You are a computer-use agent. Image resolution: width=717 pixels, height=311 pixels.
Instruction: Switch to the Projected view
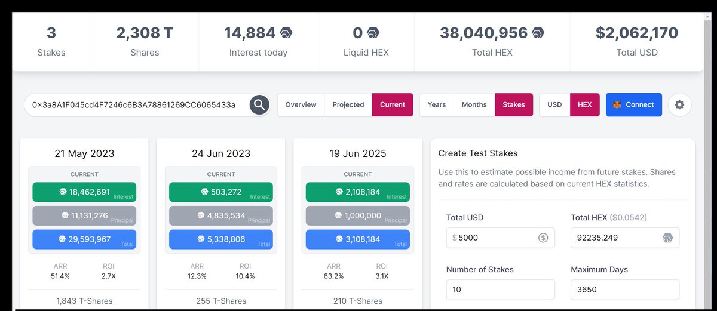[x=348, y=104]
